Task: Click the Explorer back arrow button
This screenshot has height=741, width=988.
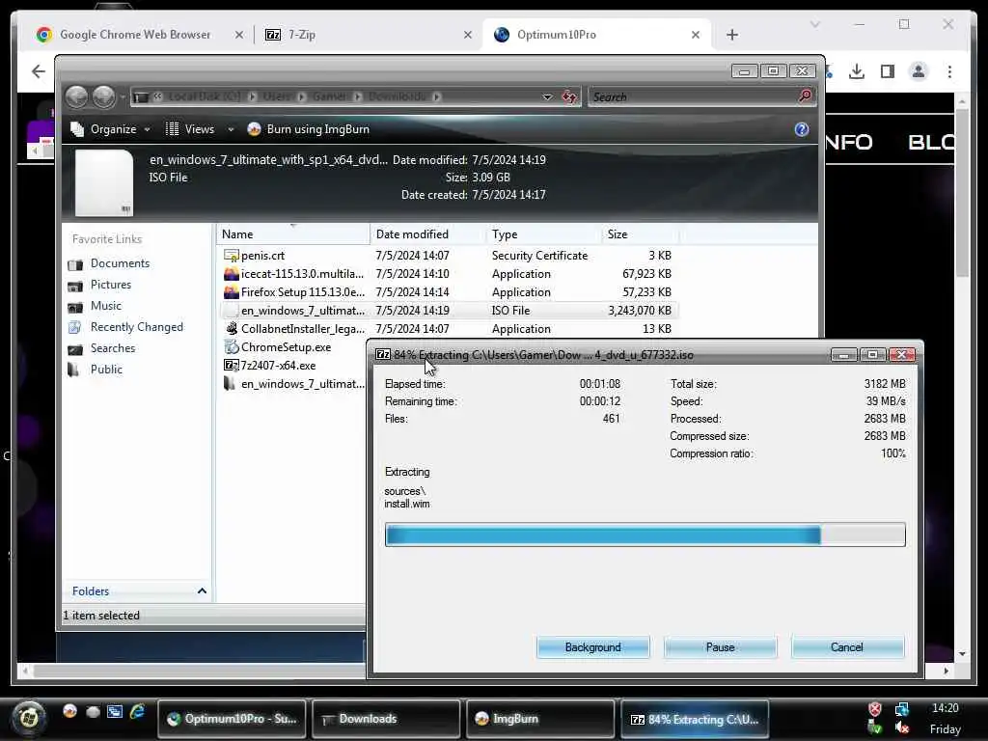Action: tap(77, 96)
